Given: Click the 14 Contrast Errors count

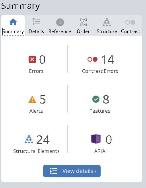Looking at the screenshot, I should 107,60.
